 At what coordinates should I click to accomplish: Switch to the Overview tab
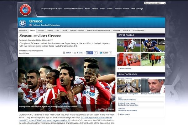[x=23, y=30]
